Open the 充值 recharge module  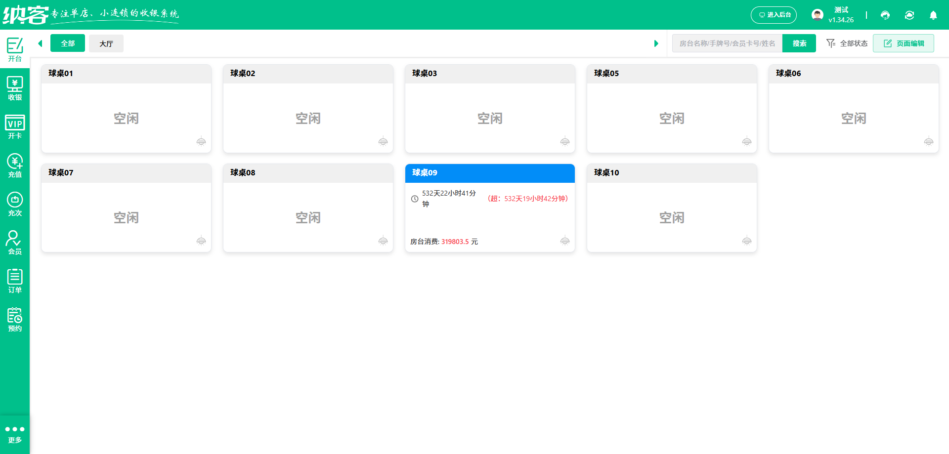[15, 165]
